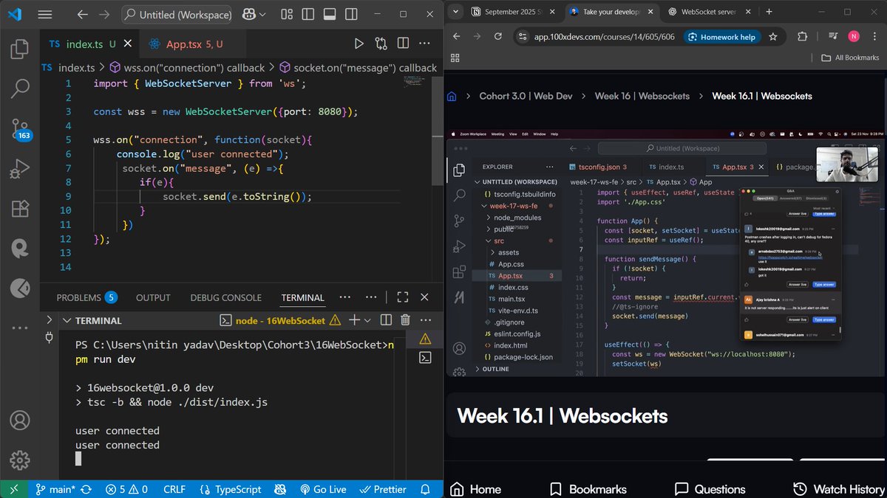887x498 pixels.
Task: Open the VS Code Explorer view
Action: click(x=20, y=49)
